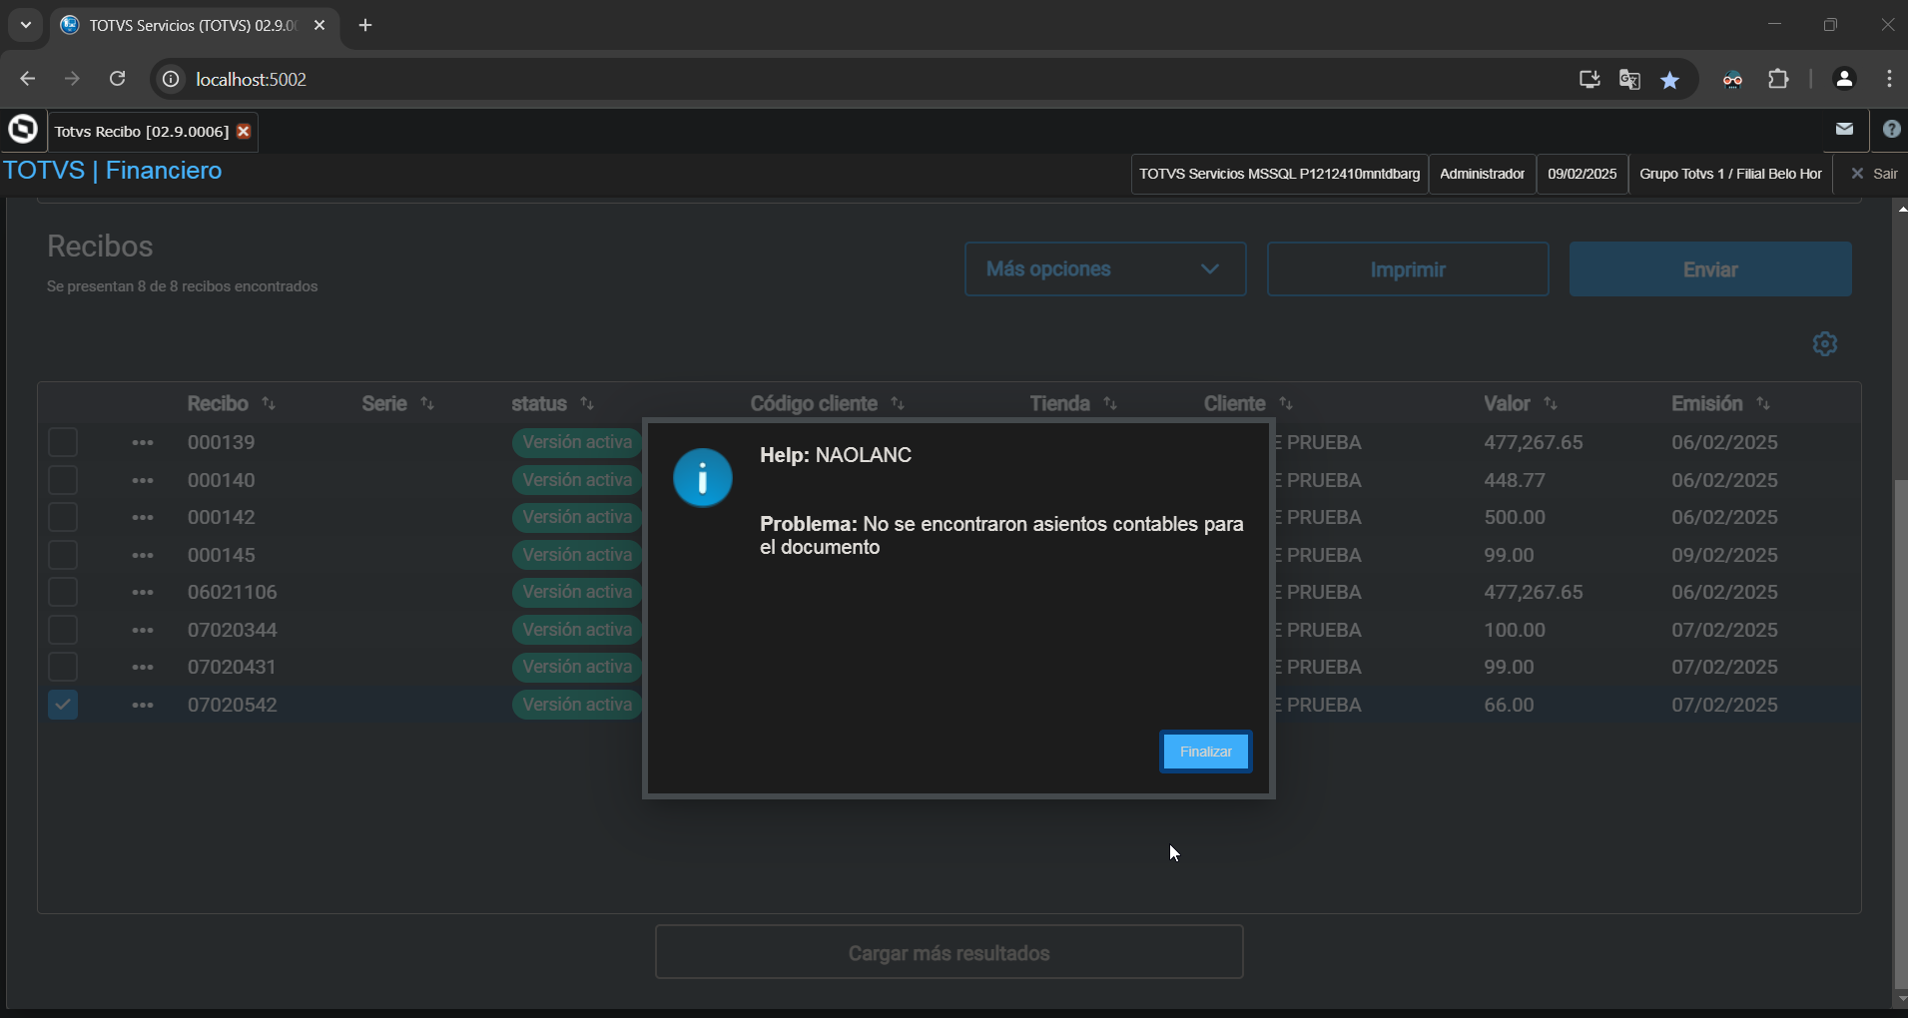Image resolution: width=1908 pixels, height=1018 pixels.
Task: Click the blue info icon in the dialog
Action: pyautogui.click(x=703, y=477)
